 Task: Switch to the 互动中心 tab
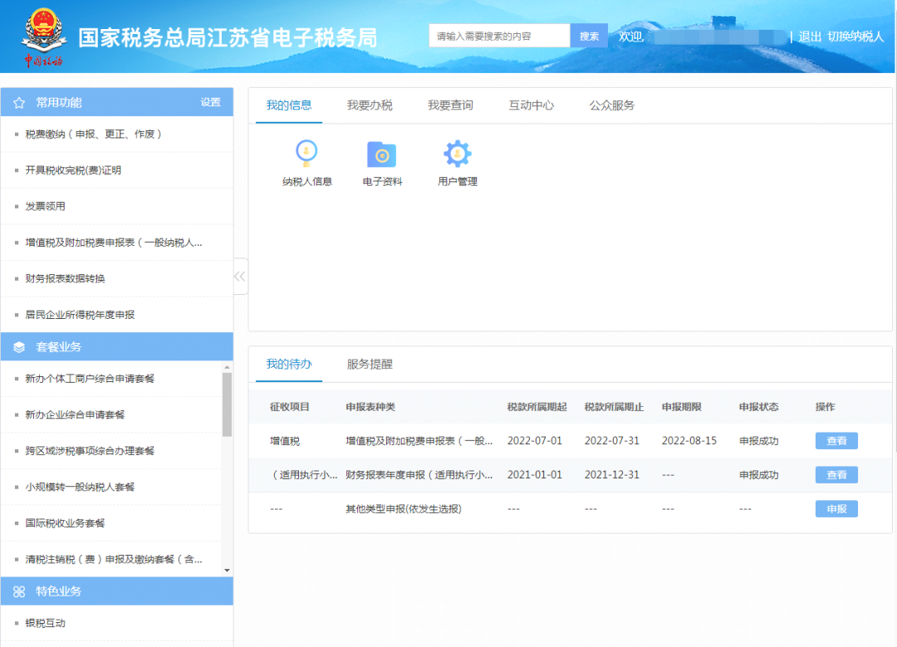[532, 105]
